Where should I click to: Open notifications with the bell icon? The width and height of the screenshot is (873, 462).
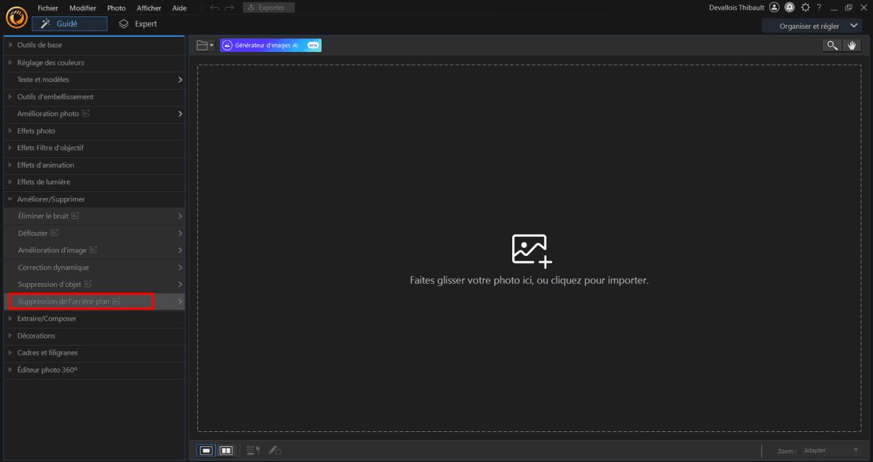tap(789, 8)
